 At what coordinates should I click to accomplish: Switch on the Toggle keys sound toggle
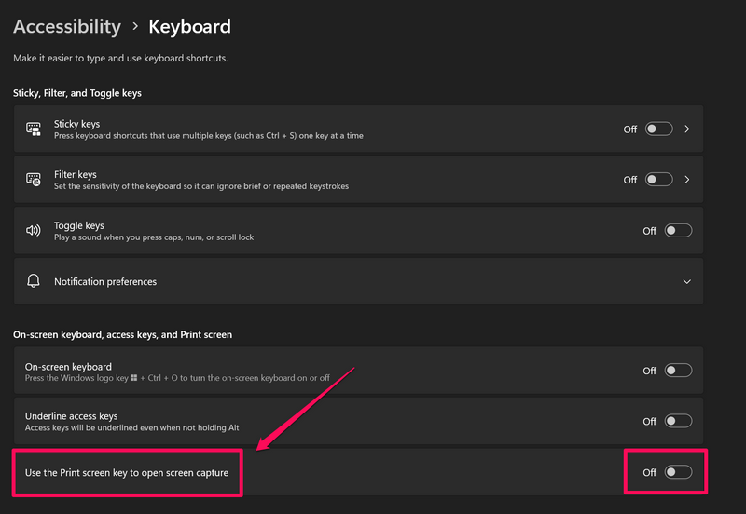pos(678,231)
